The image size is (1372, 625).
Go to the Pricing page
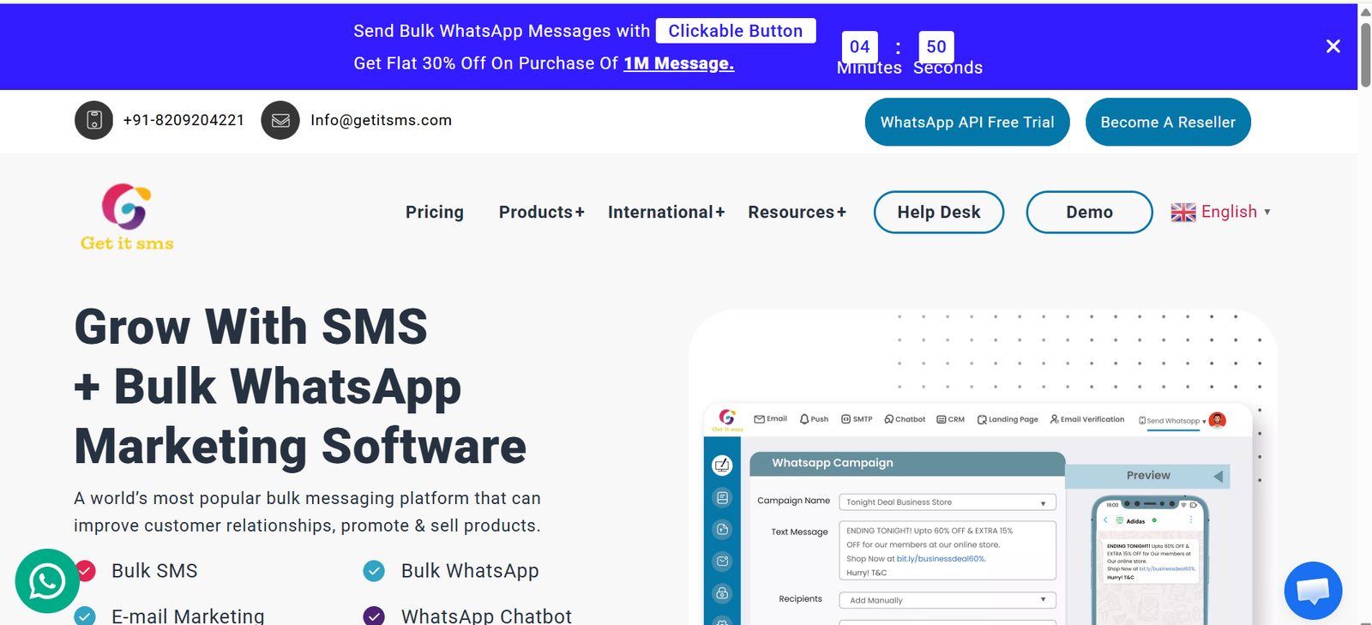coord(435,212)
